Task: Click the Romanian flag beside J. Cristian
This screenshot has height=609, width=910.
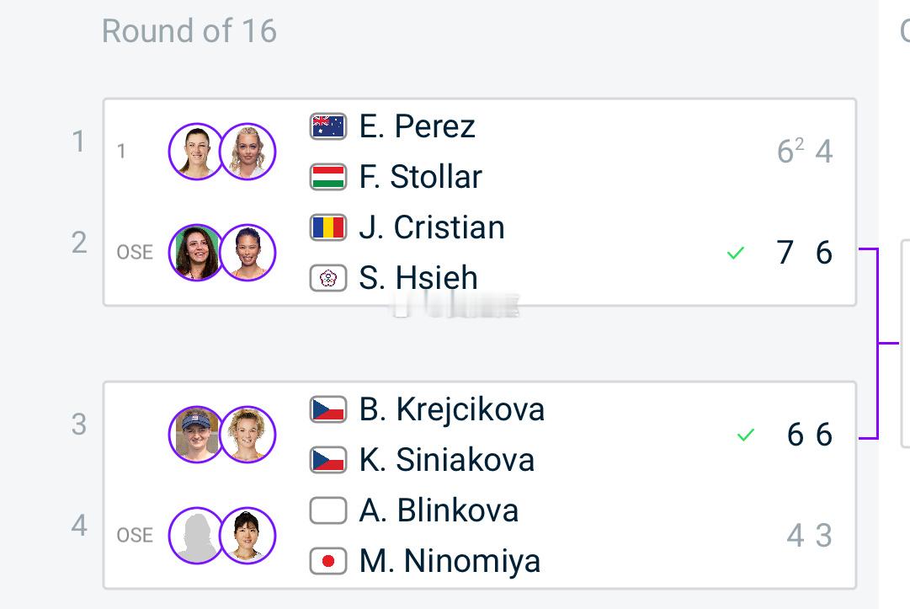Action: click(328, 227)
